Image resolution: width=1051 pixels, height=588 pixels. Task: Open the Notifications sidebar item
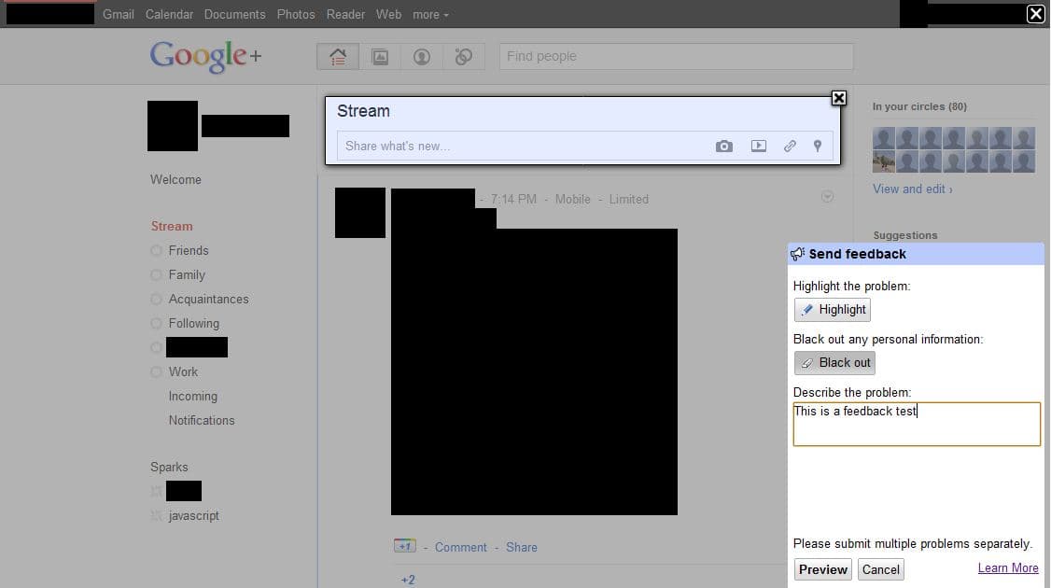[x=202, y=420]
